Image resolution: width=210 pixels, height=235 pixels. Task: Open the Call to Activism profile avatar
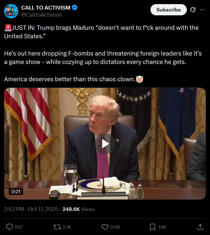point(11,11)
